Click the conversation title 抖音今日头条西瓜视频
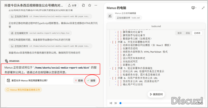The image size is (208, 108). click(34, 5)
